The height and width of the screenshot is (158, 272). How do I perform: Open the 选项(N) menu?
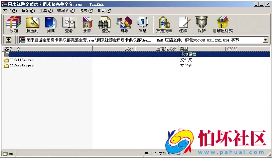pos(86,11)
